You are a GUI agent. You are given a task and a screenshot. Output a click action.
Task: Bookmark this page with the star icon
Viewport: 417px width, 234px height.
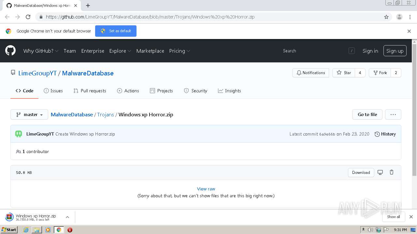pyautogui.click(x=386, y=17)
